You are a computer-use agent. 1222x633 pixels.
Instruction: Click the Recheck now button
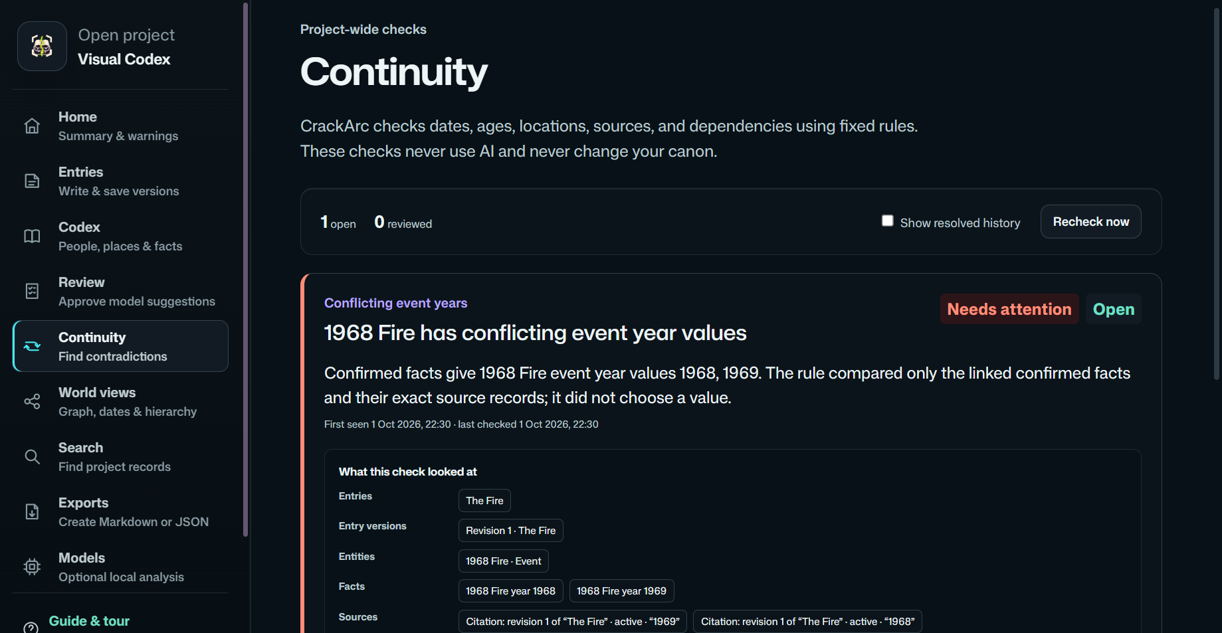click(1090, 222)
